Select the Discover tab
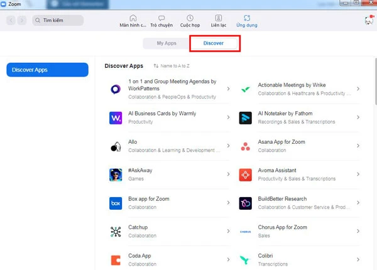 [213, 43]
